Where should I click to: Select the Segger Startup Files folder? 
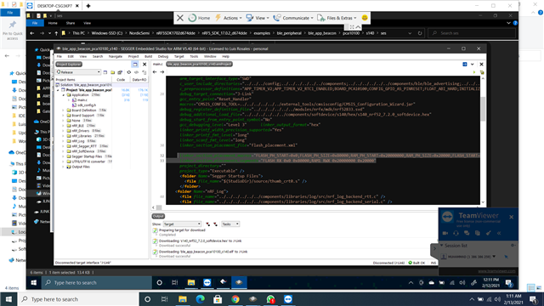click(87, 156)
